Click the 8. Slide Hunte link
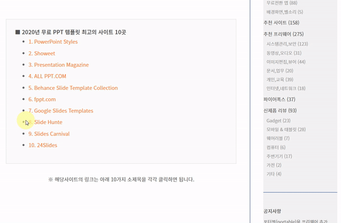 45,122
